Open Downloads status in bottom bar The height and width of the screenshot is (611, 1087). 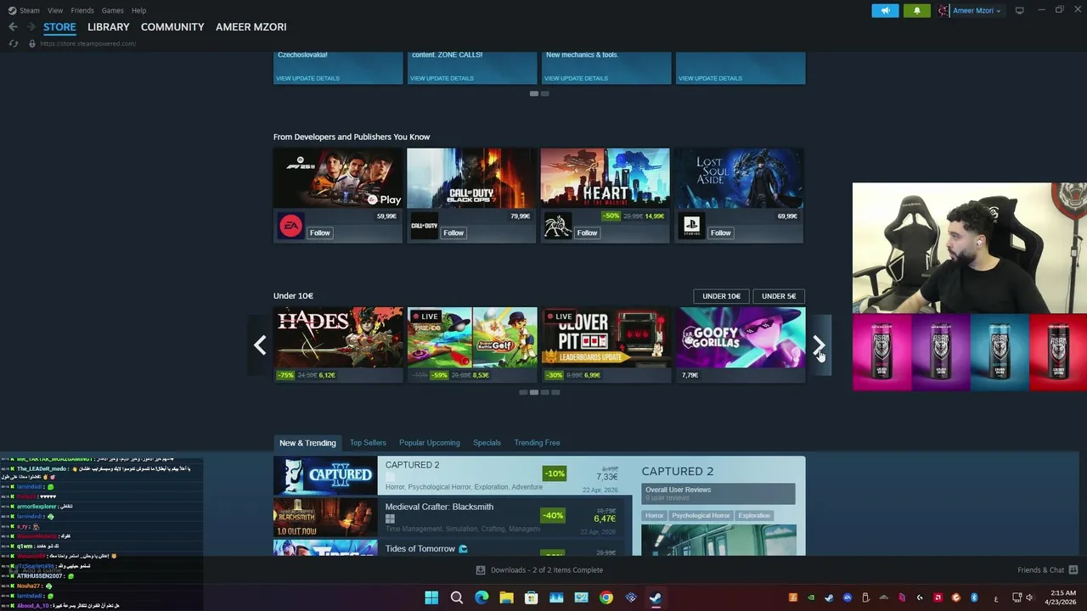pos(540,570)
